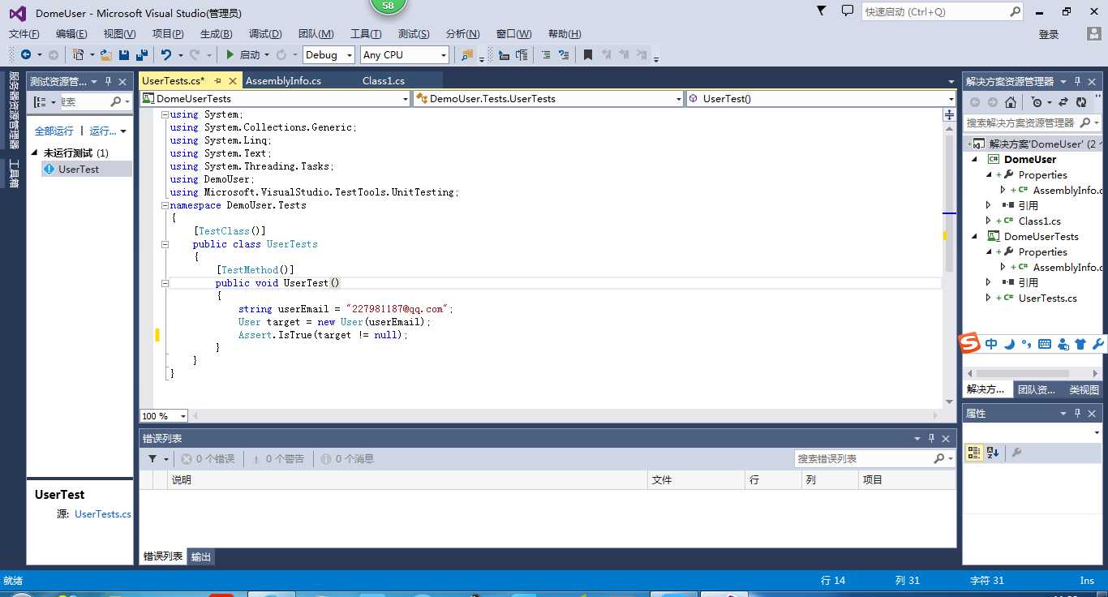The width and height of the screenshot is (1108, 597).
Task: Sort properties alphabetically icon
Action: (x=993, y=453)
